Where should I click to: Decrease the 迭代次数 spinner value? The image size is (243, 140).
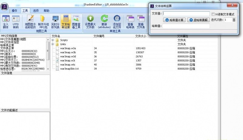click(x=234, y=21)
